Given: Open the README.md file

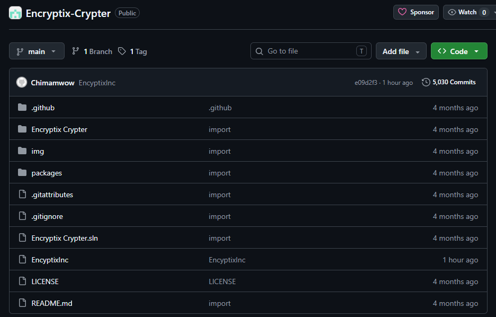Looking at the screenshot, I should pyautogui.click(x=52, y=303).
